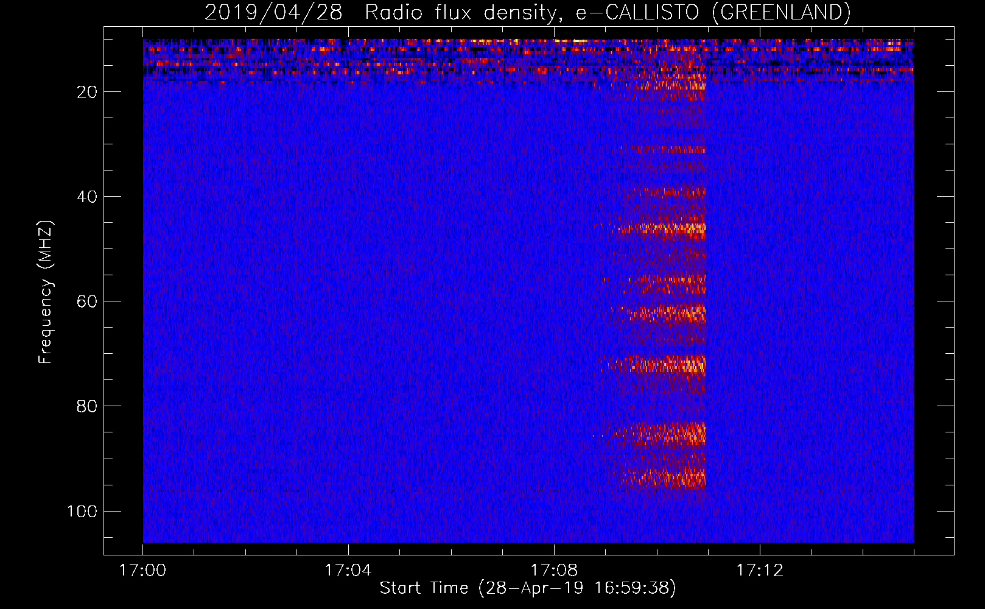Click the 17:00 time tick label
Viewport: 985px width, 609px height.
(x=142, y=571)
